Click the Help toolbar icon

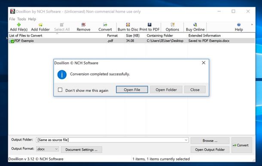pyautogui.click(x=239, y=25)
